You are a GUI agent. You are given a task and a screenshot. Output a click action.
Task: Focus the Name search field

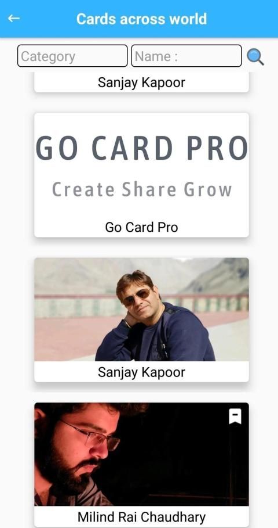click(186, 56)
